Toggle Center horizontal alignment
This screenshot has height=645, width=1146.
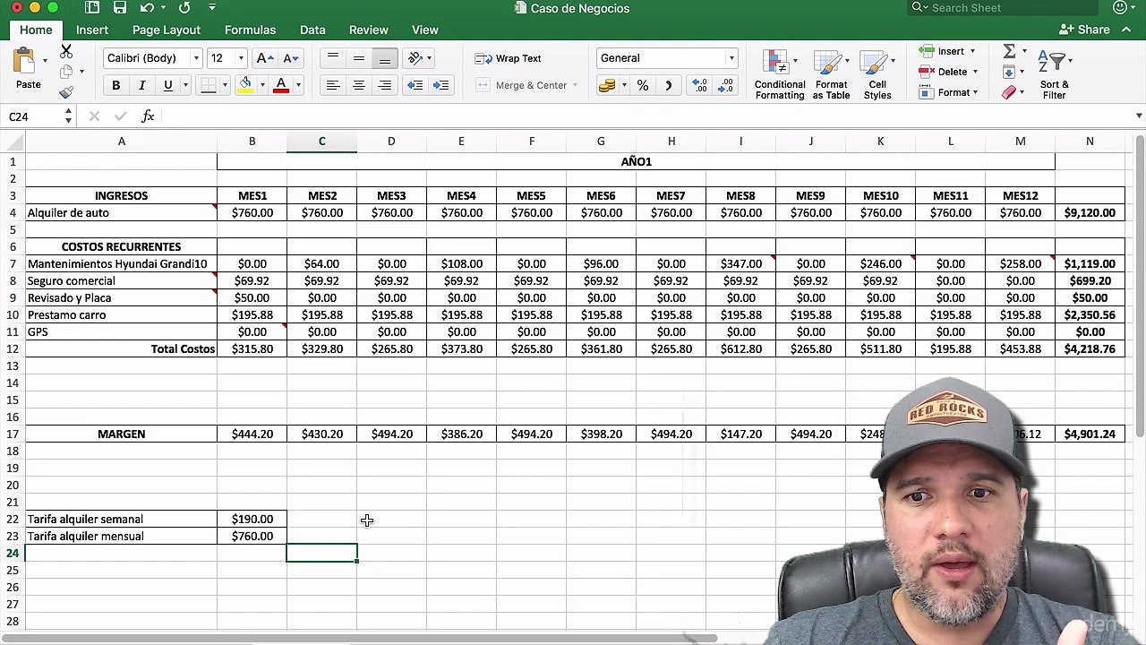(358, 85)
